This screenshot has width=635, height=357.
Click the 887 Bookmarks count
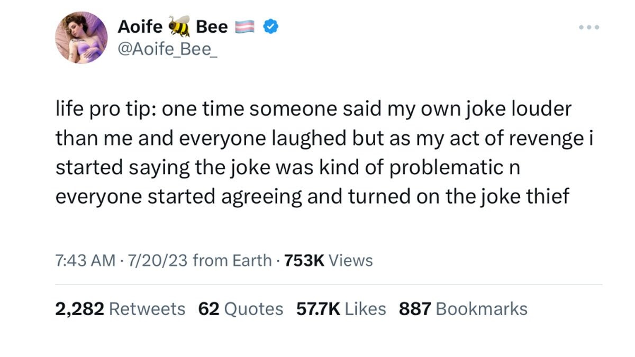pyautogui.click(x=463, y=308)
